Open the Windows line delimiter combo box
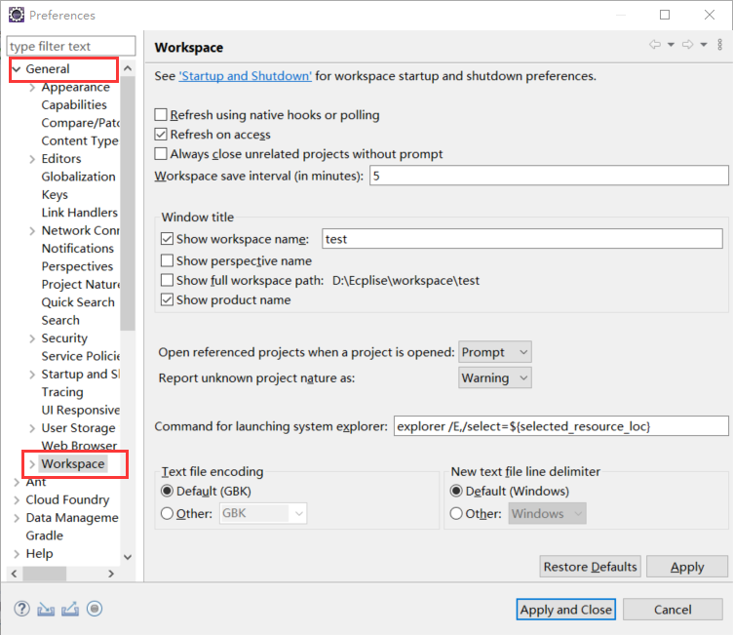733x635 pixels. pyautogui.click(x=547, y=513)
